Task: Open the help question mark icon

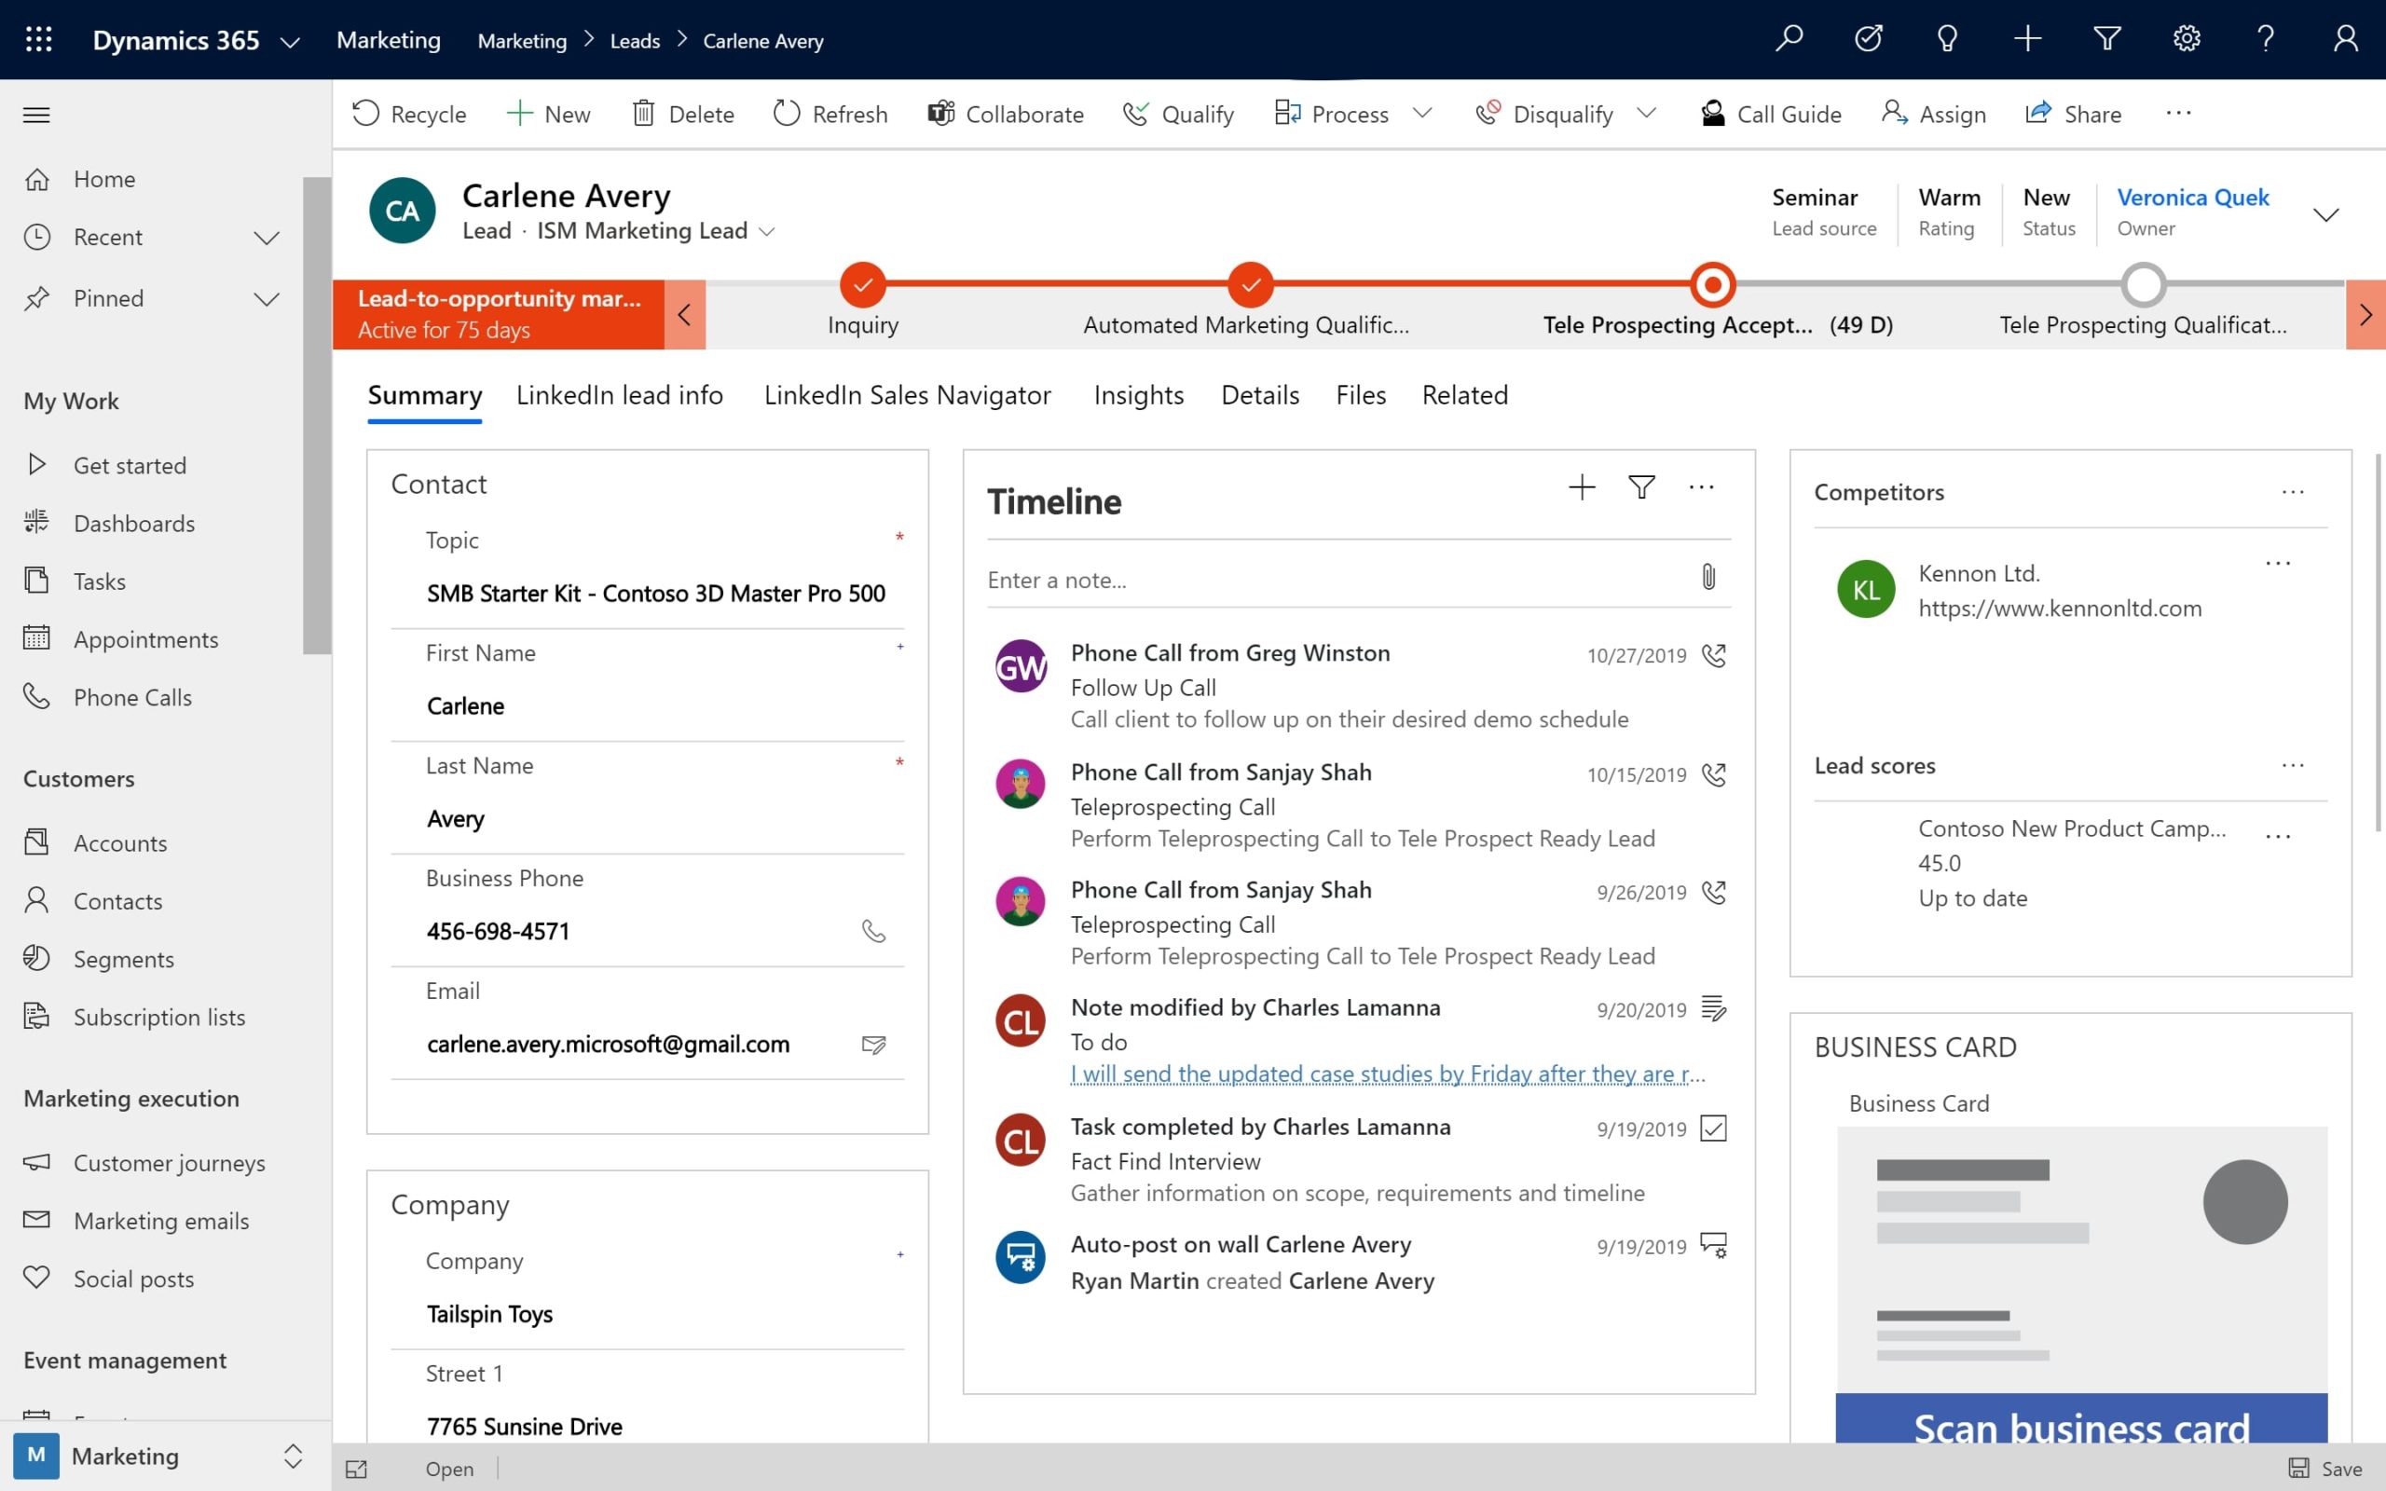Action: point(2266,39)
